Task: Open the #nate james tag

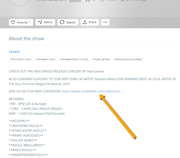Action: [101, 59]
